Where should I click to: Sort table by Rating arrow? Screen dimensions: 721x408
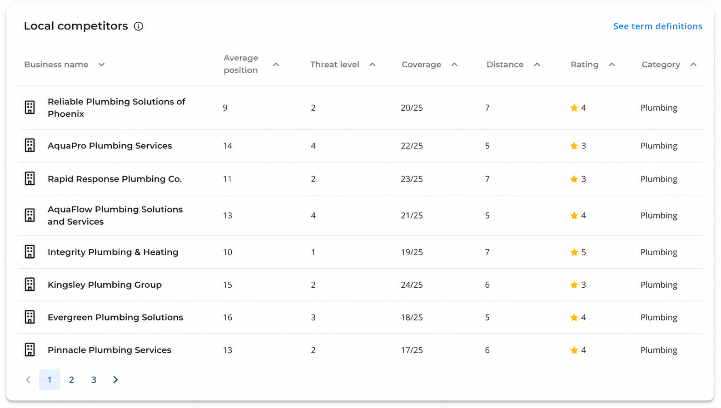coord(612,64)
